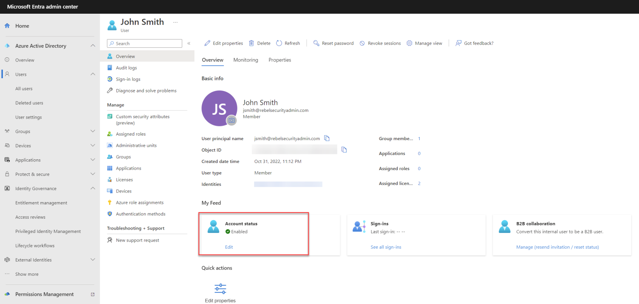Copy the user principal name
Screen dimensions: 639x304
[327, 138]
